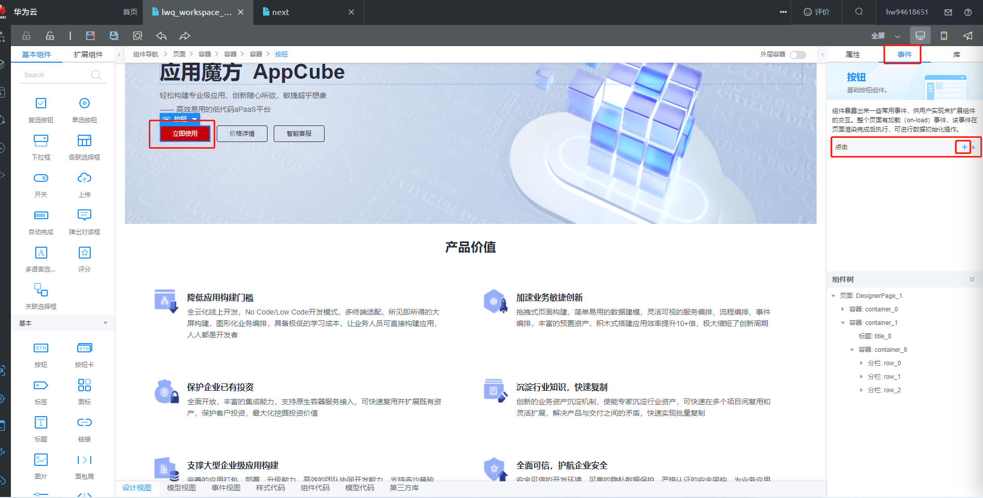This screenshot has width=983, height=498.
Task: Go to 首页 home link
Action: coord(130,12)
